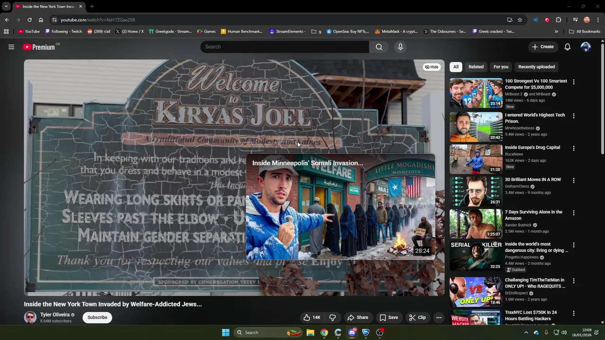Open options for 100 Strongest Vs 100 Smartest video

click(x=574, y=82)
